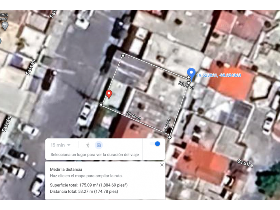Click the Distancia total readout line

84,191
